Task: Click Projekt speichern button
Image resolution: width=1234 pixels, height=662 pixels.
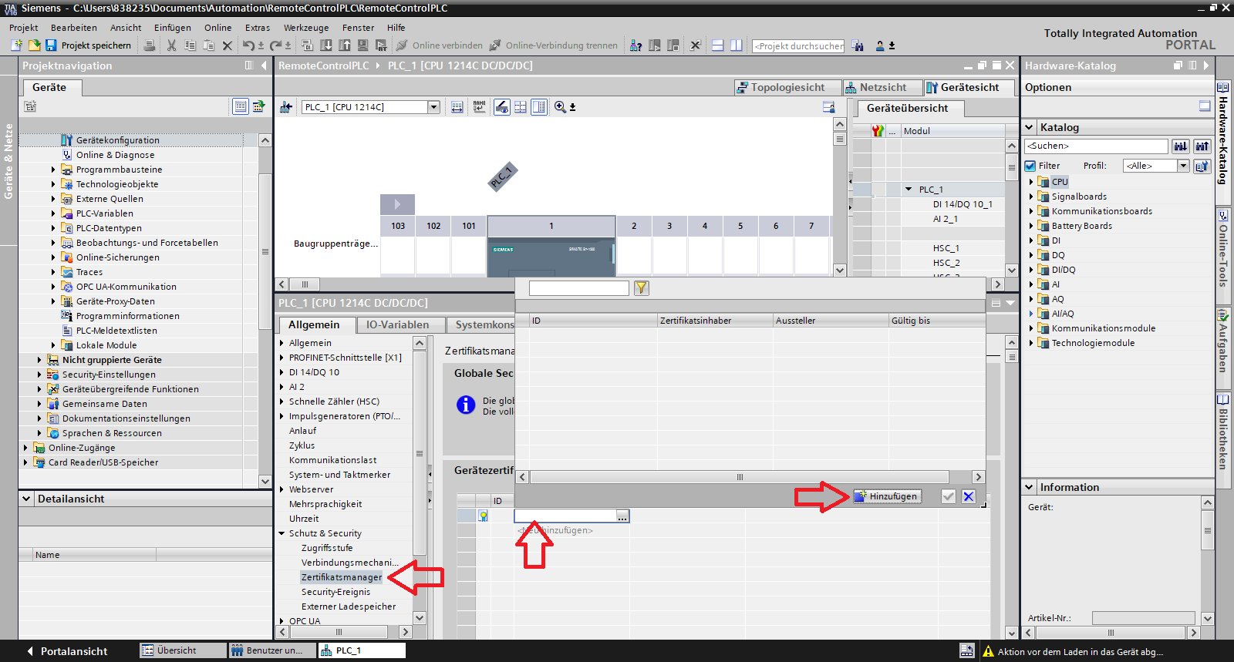Action: (88, 45)
